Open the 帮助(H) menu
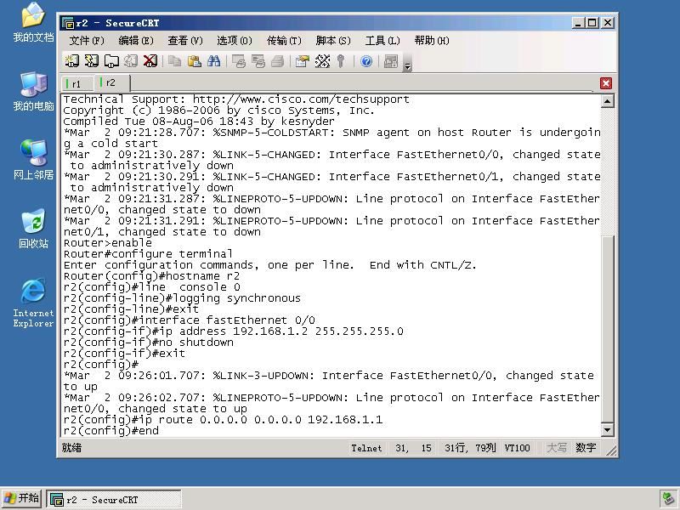 click(x=432, y=41)
